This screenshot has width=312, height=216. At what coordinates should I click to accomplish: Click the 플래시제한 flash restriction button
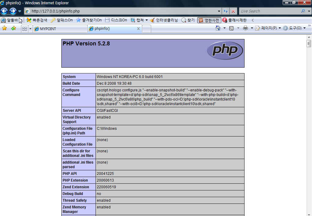pyautogui.click(x=234, y=20)
